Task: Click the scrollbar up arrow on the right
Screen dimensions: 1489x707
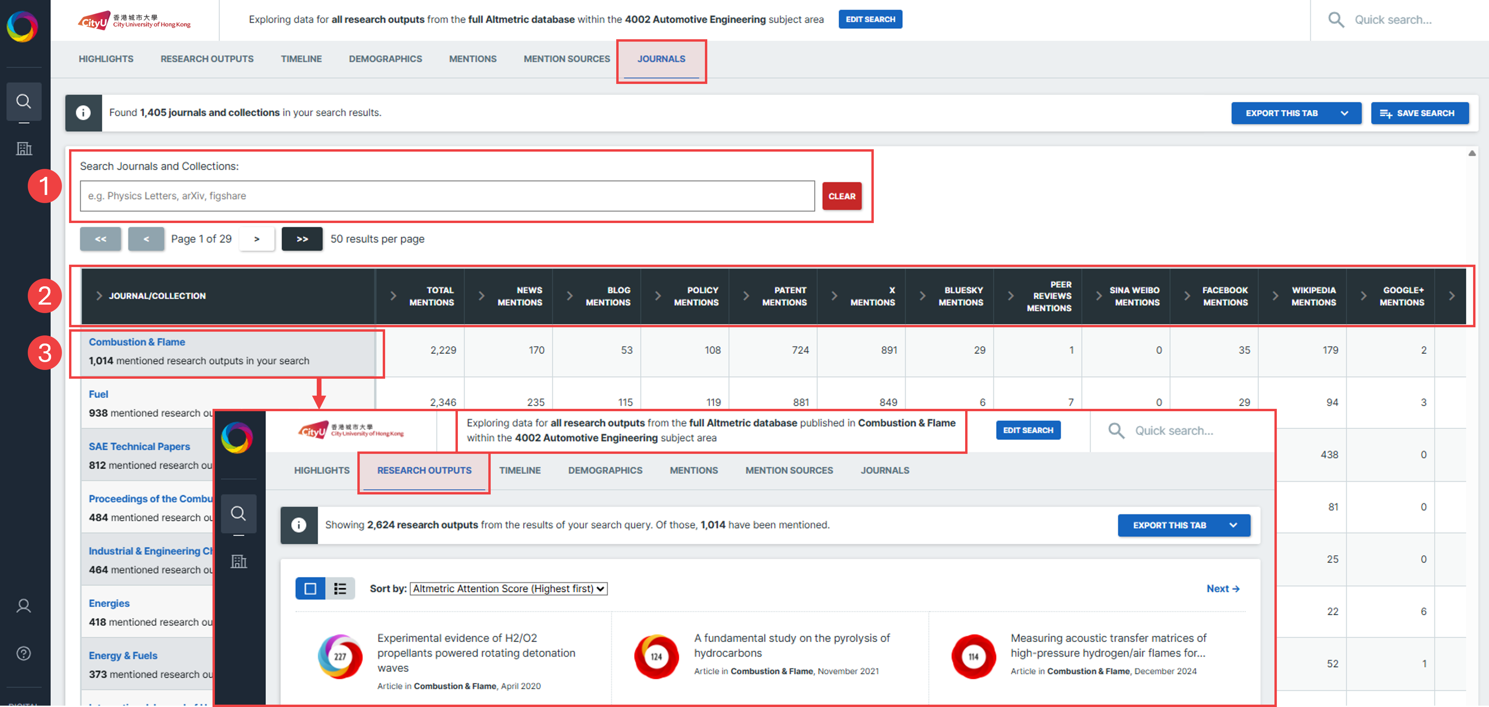Action: pyautogui.click(x=1472, y=153)
